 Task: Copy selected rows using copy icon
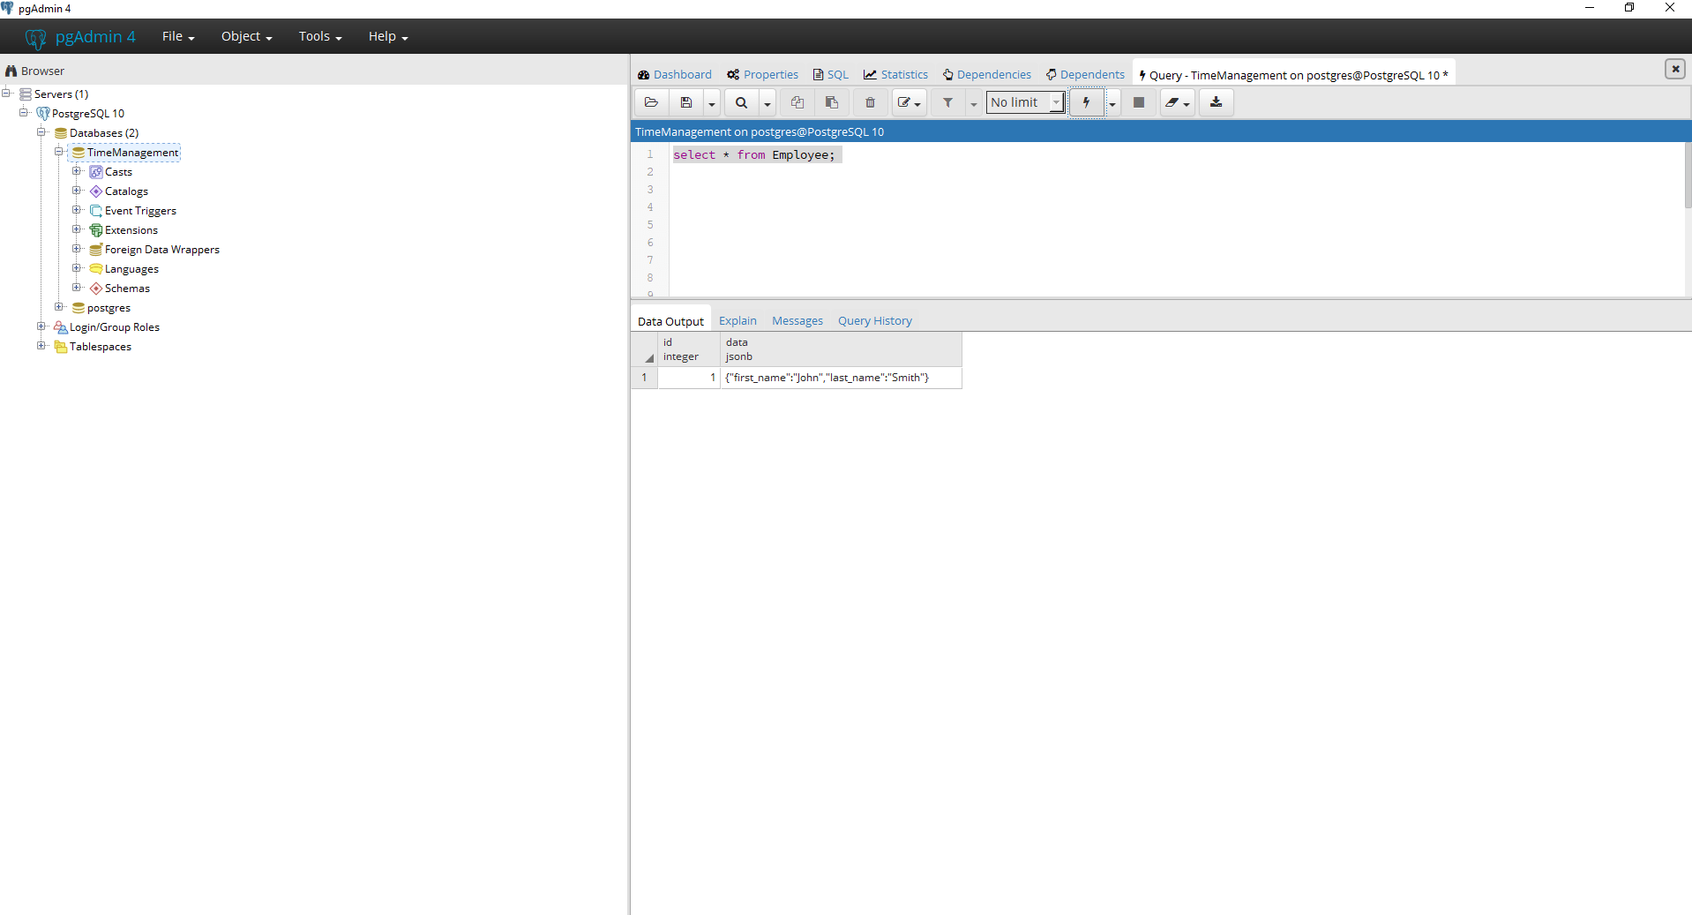797,101
